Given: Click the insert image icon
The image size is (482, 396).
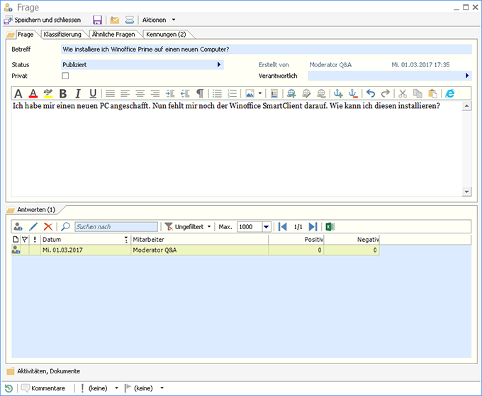Looking at the screenshot, I should click(250, 93).
